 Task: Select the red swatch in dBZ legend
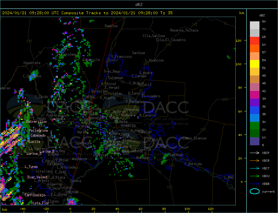point(255,40)
